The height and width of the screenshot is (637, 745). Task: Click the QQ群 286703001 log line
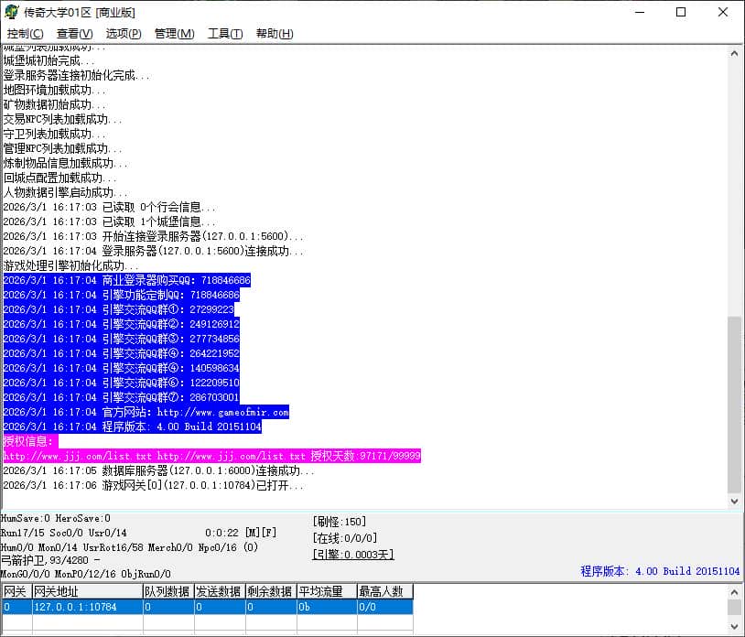[121, 397]
